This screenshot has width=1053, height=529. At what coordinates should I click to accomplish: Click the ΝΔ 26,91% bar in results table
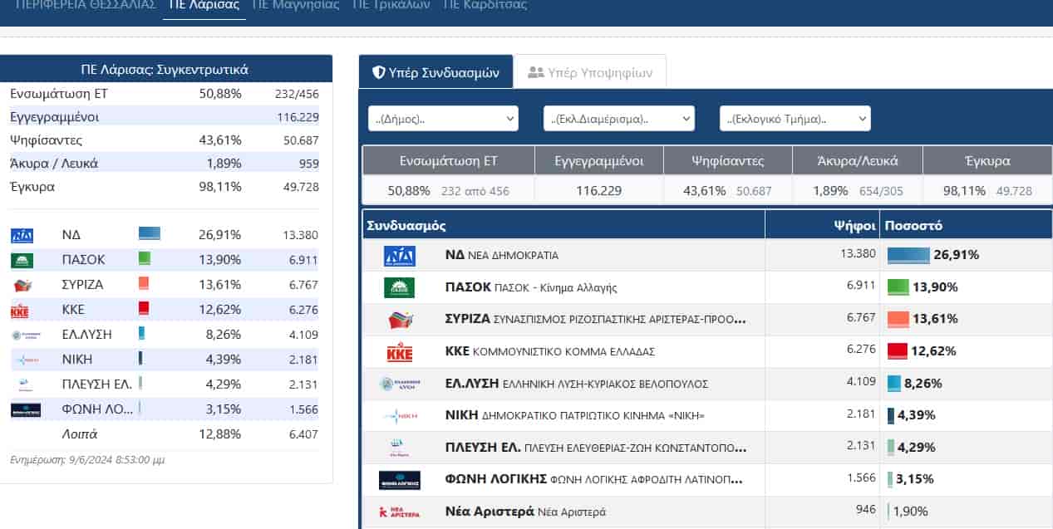(909, 255)
